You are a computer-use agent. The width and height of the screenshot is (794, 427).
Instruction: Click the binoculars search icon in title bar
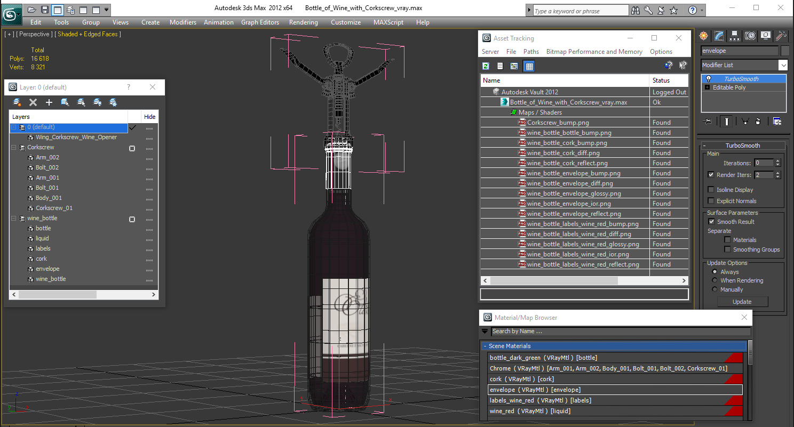click(636, 10)
